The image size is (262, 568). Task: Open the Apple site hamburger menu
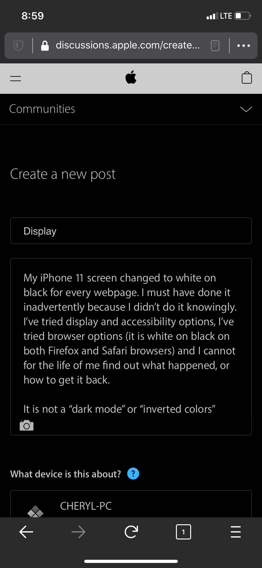pyautogui.click(x=15, y=78)
